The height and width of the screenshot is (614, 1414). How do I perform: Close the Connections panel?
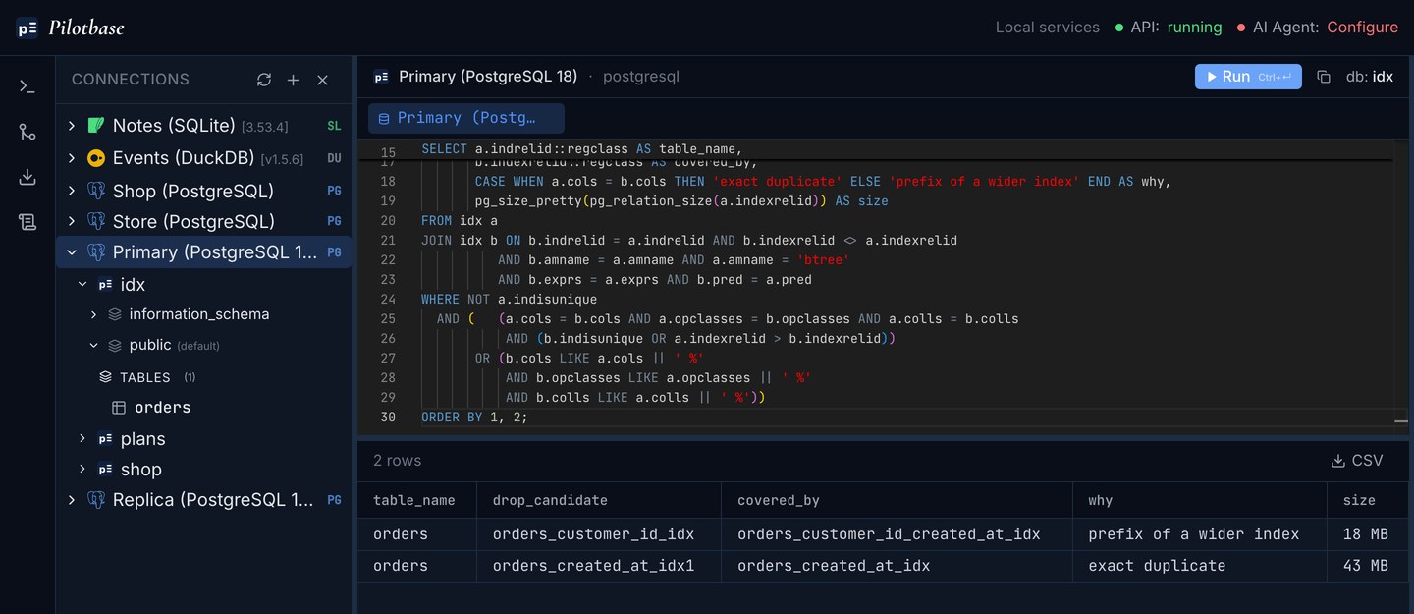coord(322,80)
